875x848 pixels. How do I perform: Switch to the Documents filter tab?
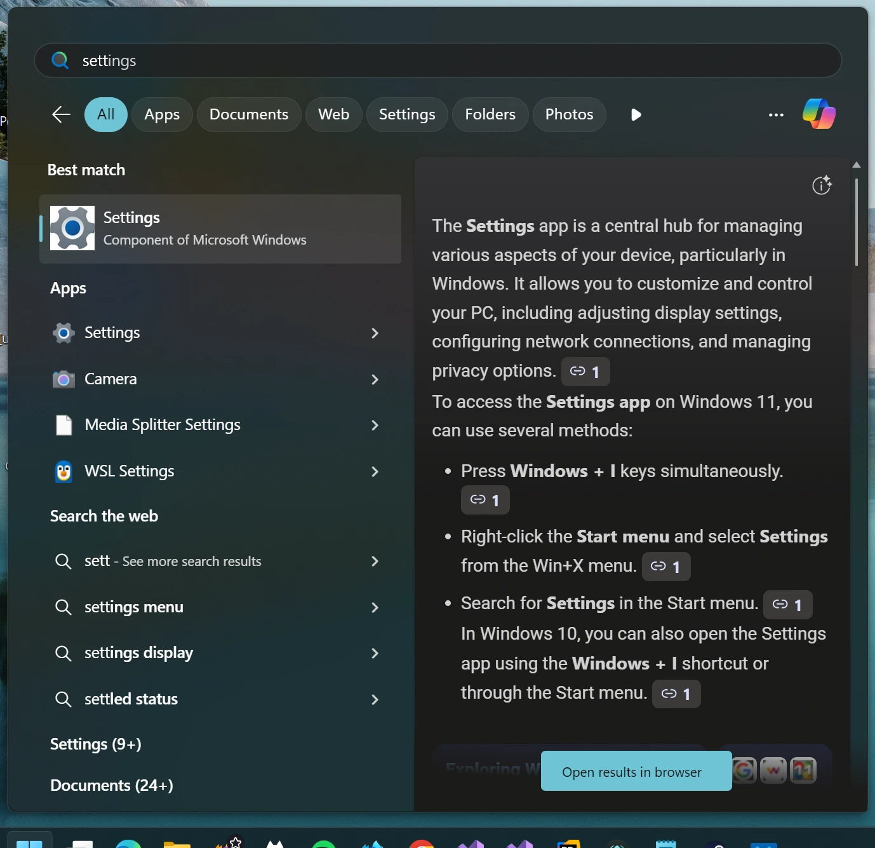pos(248,114)
